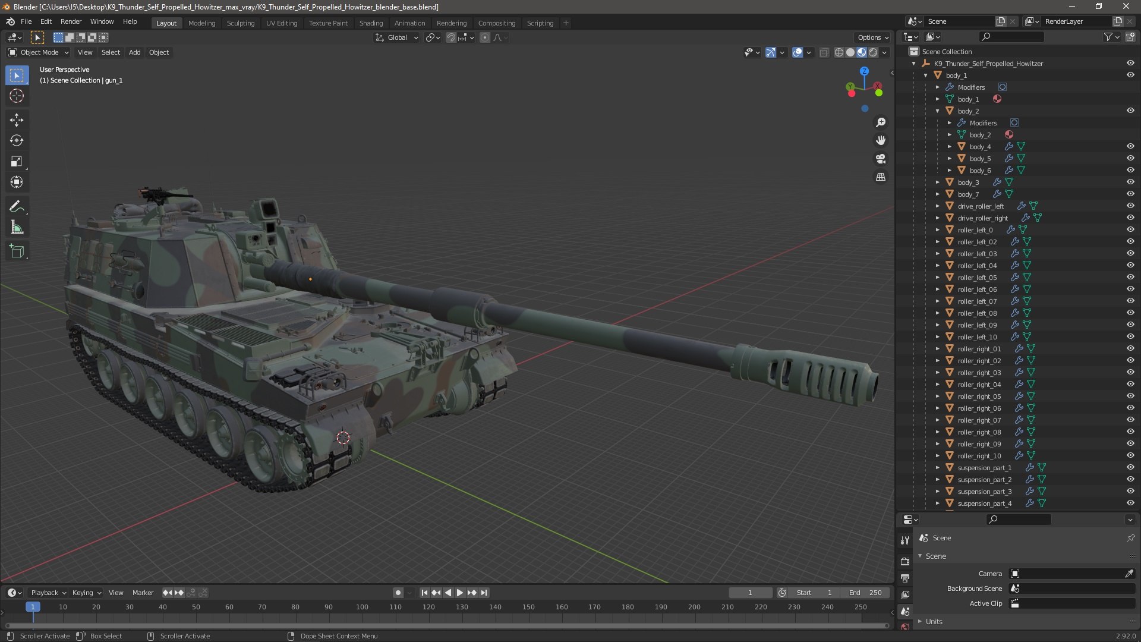Toggle viewport gizmos

[771, 52]
